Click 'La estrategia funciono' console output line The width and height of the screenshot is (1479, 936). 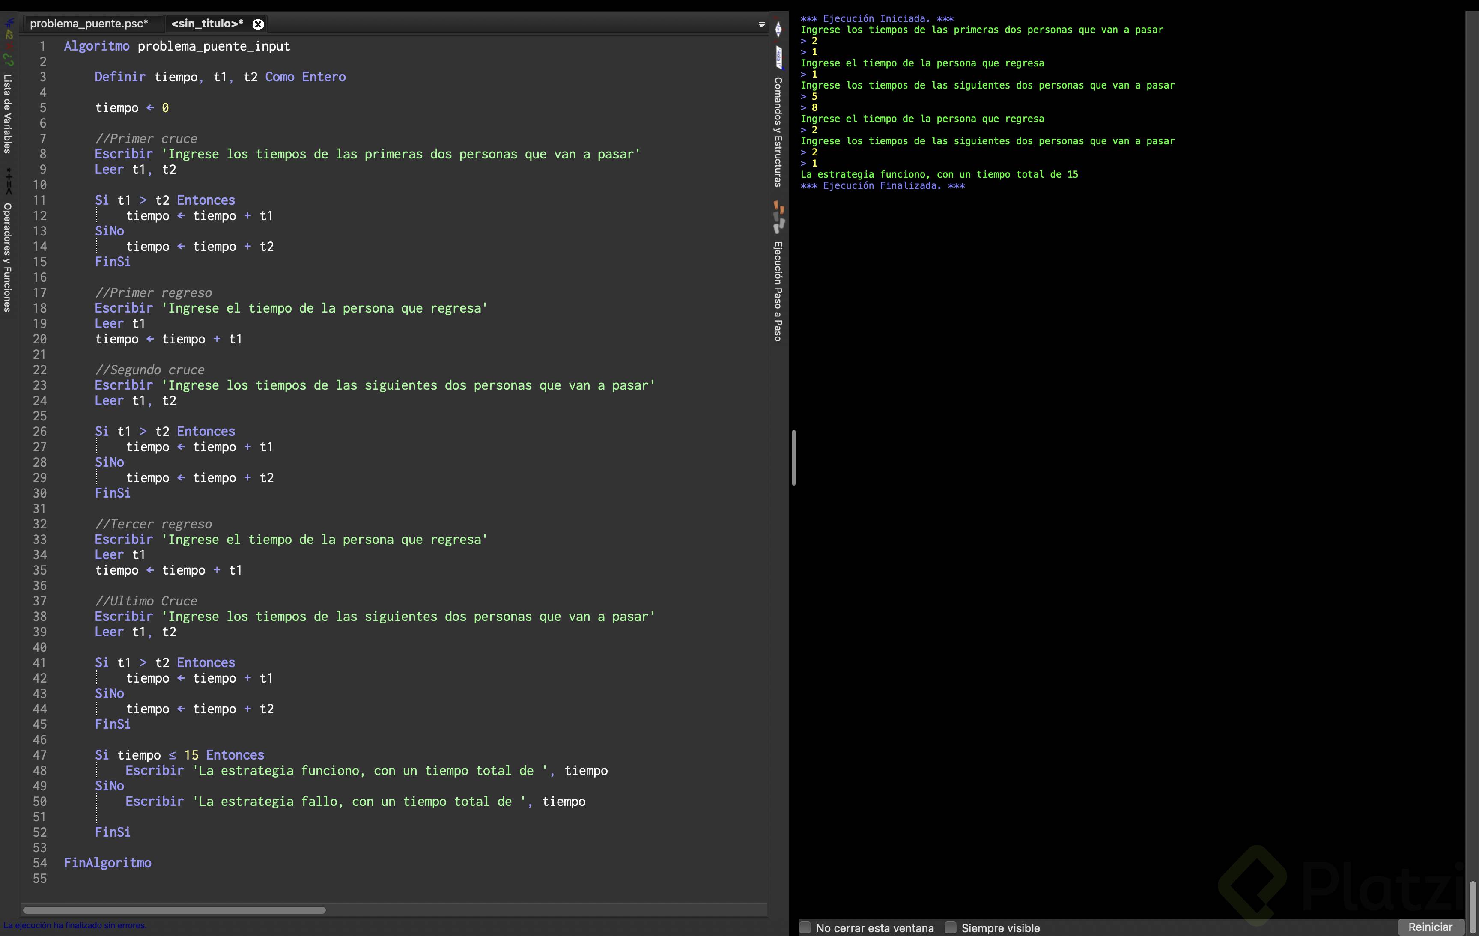pos(939,174)
